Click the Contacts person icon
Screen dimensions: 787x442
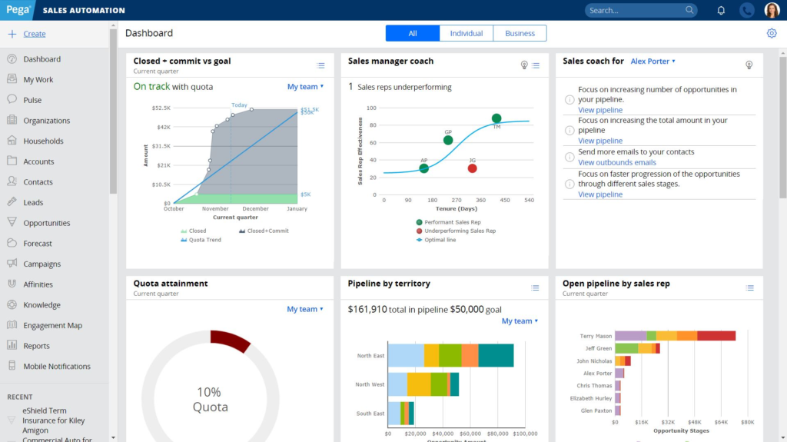tap(12, 181)
